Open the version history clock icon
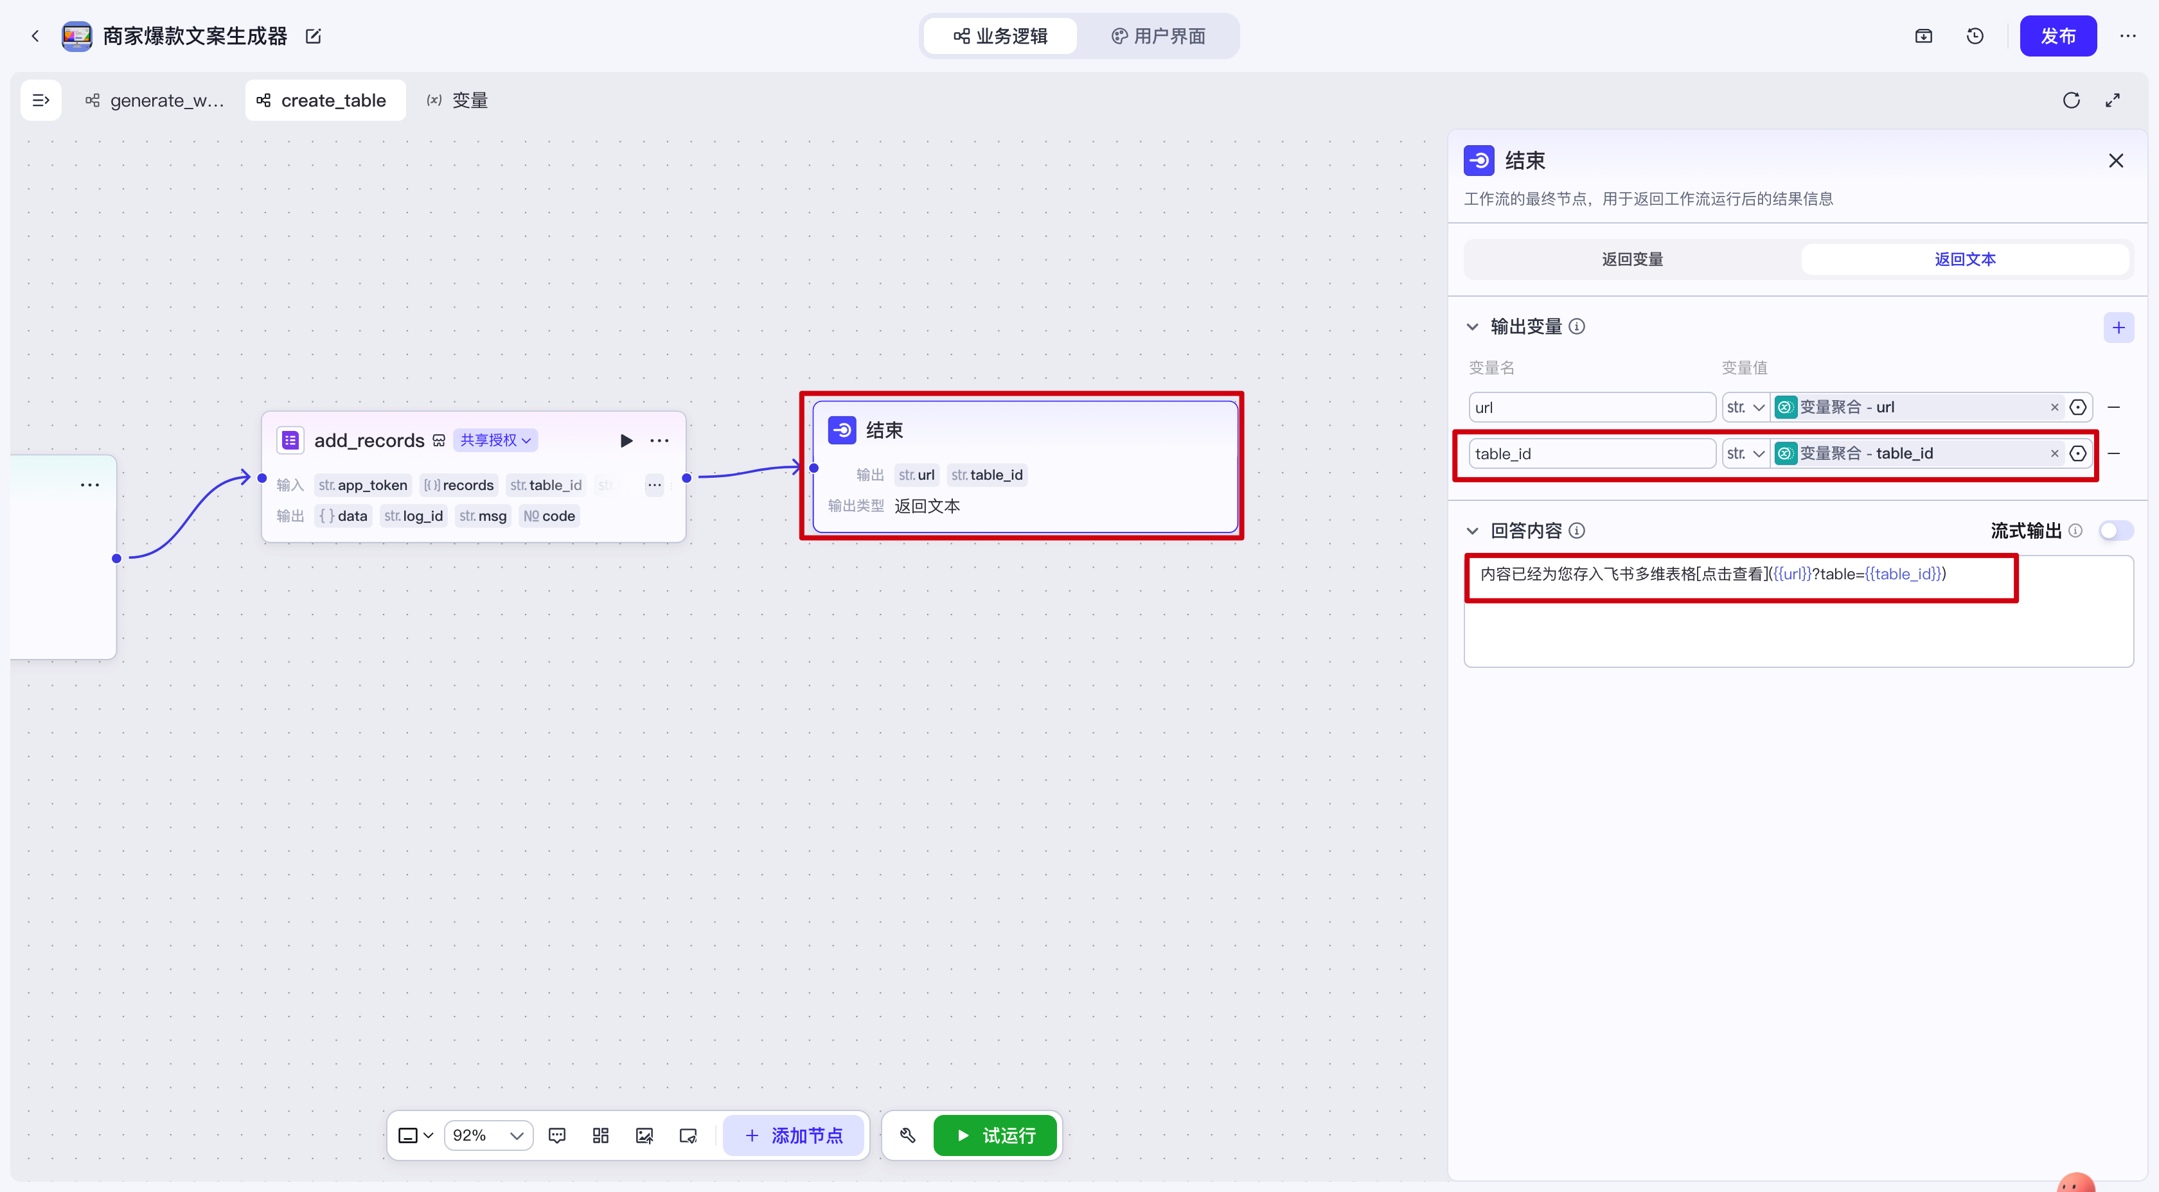Viewport: 2159px width, 1192px height. pos(1975,36)
